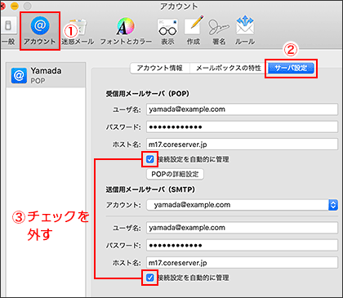Click the SMTP パスワード field
The image size is (343, 298).
242,245
